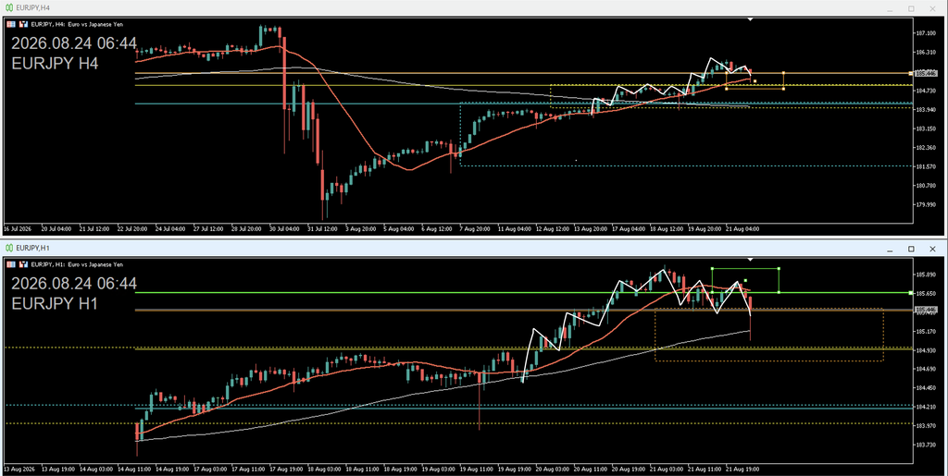Click the 184.210 price level on H1 axis
This screenshot has height=476, width=948.
coord(927,408)
